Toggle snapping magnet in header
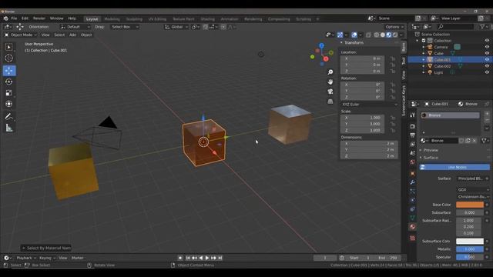This screenshot has height=277, width=493. pos(206,27)
